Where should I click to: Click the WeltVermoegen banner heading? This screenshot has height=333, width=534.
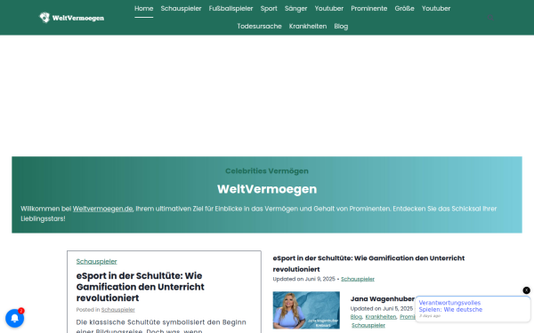267,189
